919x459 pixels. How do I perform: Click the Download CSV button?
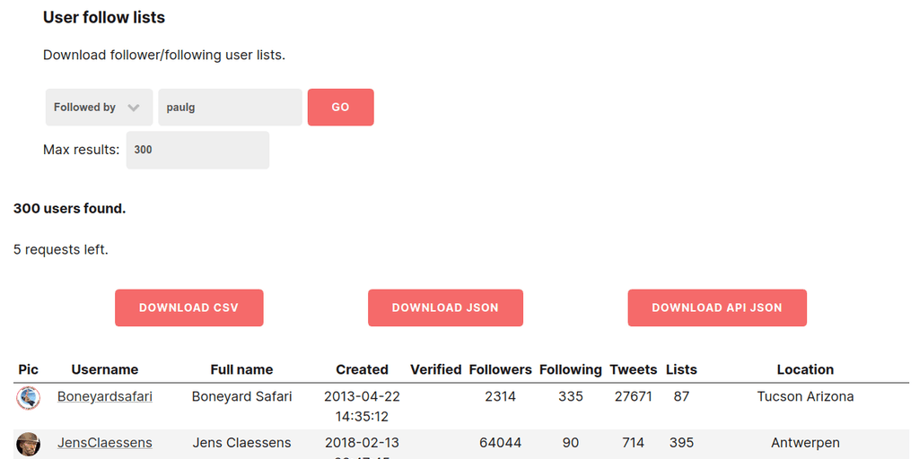188,307
